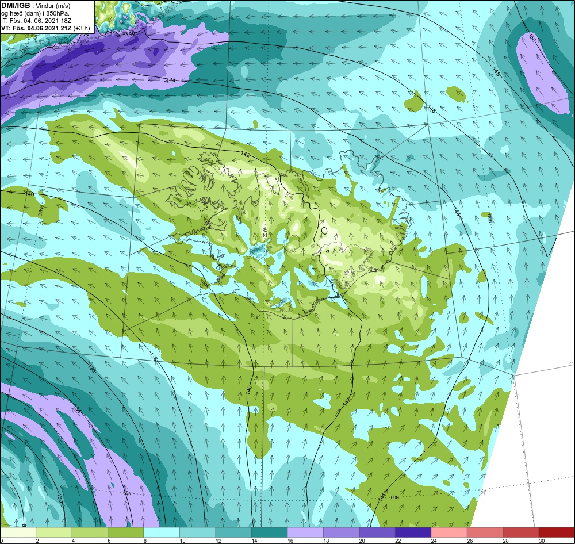575x544 pixels.
Task: Pick the legend swatch between 4 and 6
Action: (91, 532)
